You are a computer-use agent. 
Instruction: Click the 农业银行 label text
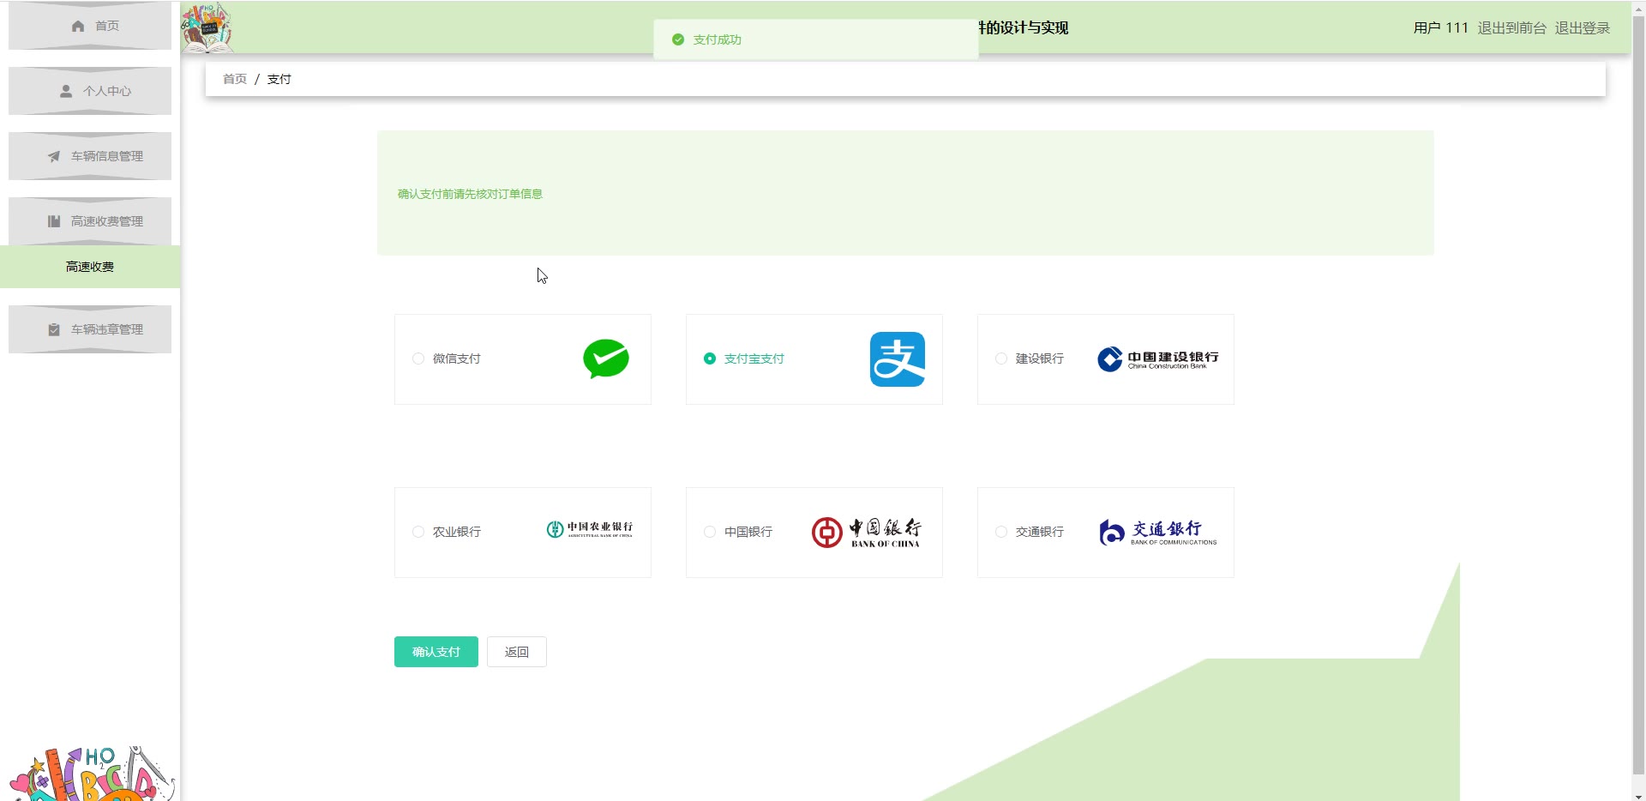click(457, 532)
